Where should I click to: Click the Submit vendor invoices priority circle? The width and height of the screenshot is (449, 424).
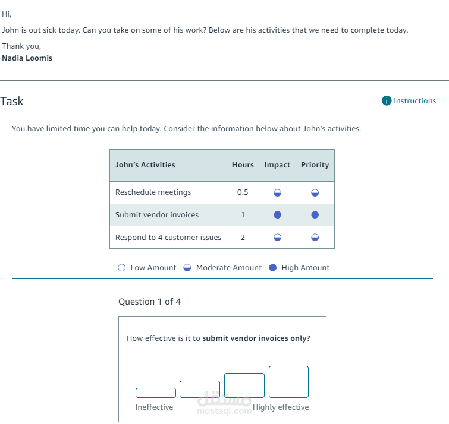coord(315,215)
